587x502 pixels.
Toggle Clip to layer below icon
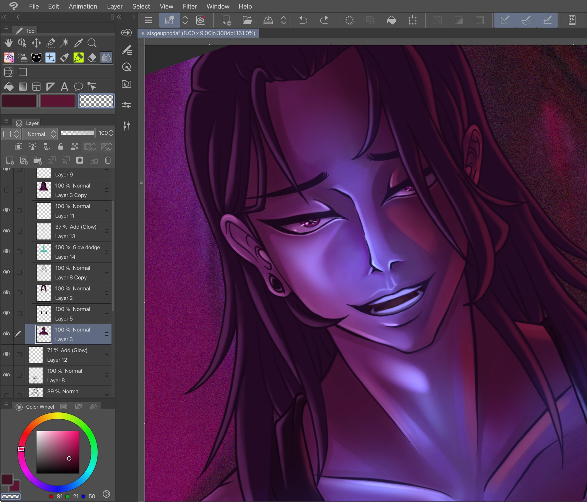pyautogui.click(x=18, y=146)
